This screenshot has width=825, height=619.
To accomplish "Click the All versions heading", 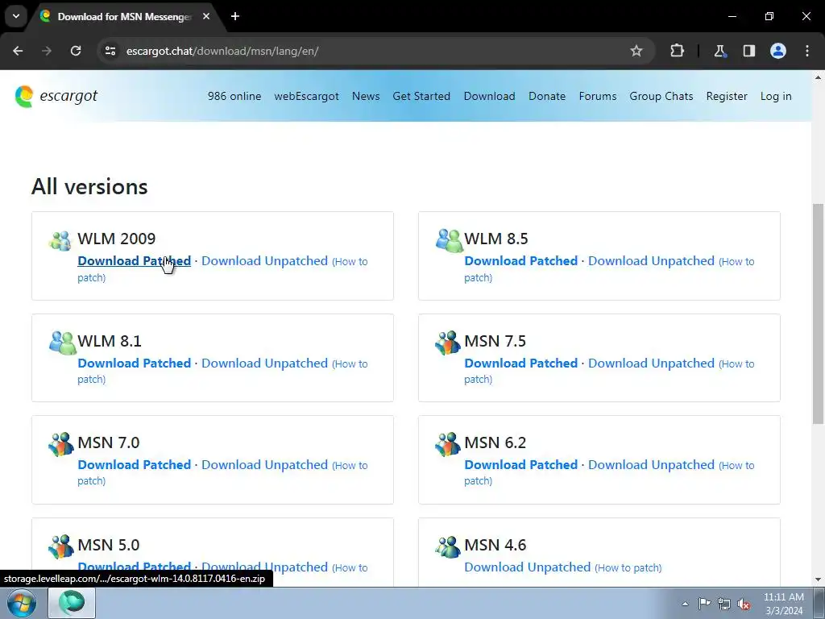I will point(89,187).
